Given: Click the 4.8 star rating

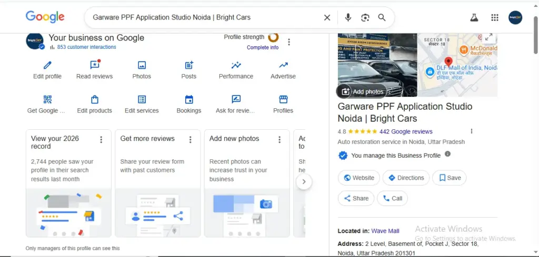Looking at the screenshot, I should coord(357,131).
